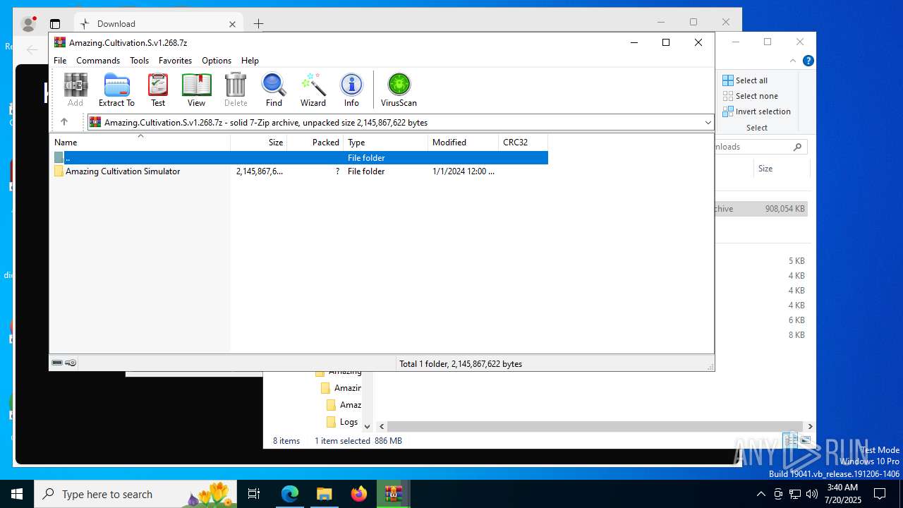Click Invert selection in Explorer window
903x508 pixels.
[x=756, y=111]
